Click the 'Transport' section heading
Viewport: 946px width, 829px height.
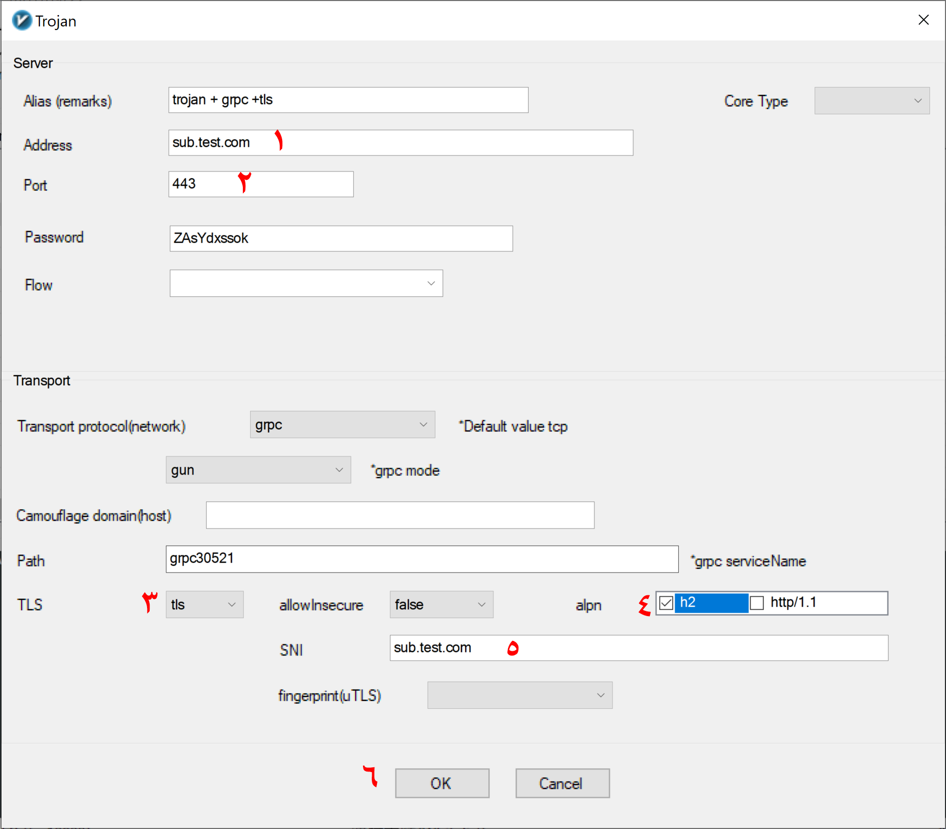[x=41, y=380]
